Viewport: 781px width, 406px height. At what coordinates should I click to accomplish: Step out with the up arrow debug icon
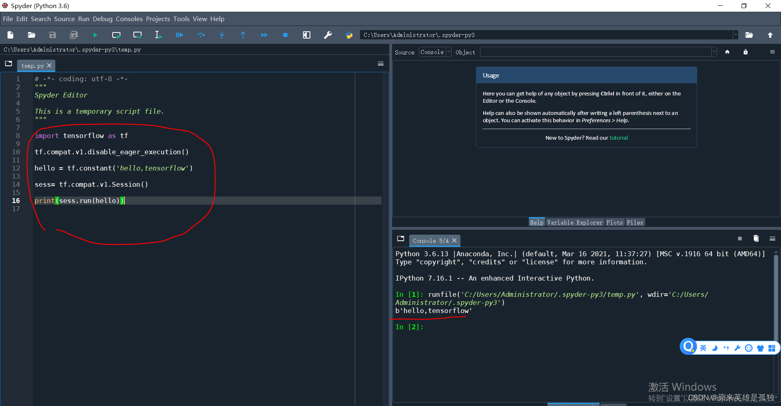tap(243, 35)
